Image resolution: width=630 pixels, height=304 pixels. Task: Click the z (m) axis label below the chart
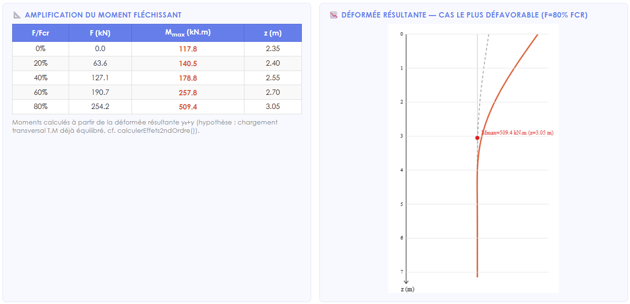[407, 289]
